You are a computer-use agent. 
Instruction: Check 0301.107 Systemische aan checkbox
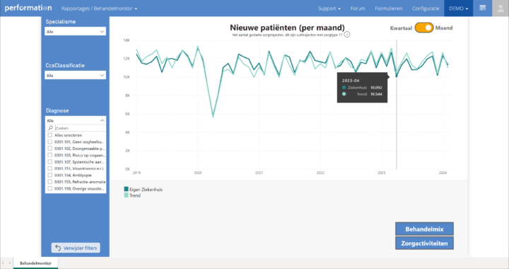50,162
